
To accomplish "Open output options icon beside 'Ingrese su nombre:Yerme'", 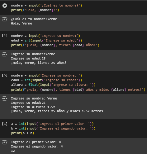I will point(5,54).
